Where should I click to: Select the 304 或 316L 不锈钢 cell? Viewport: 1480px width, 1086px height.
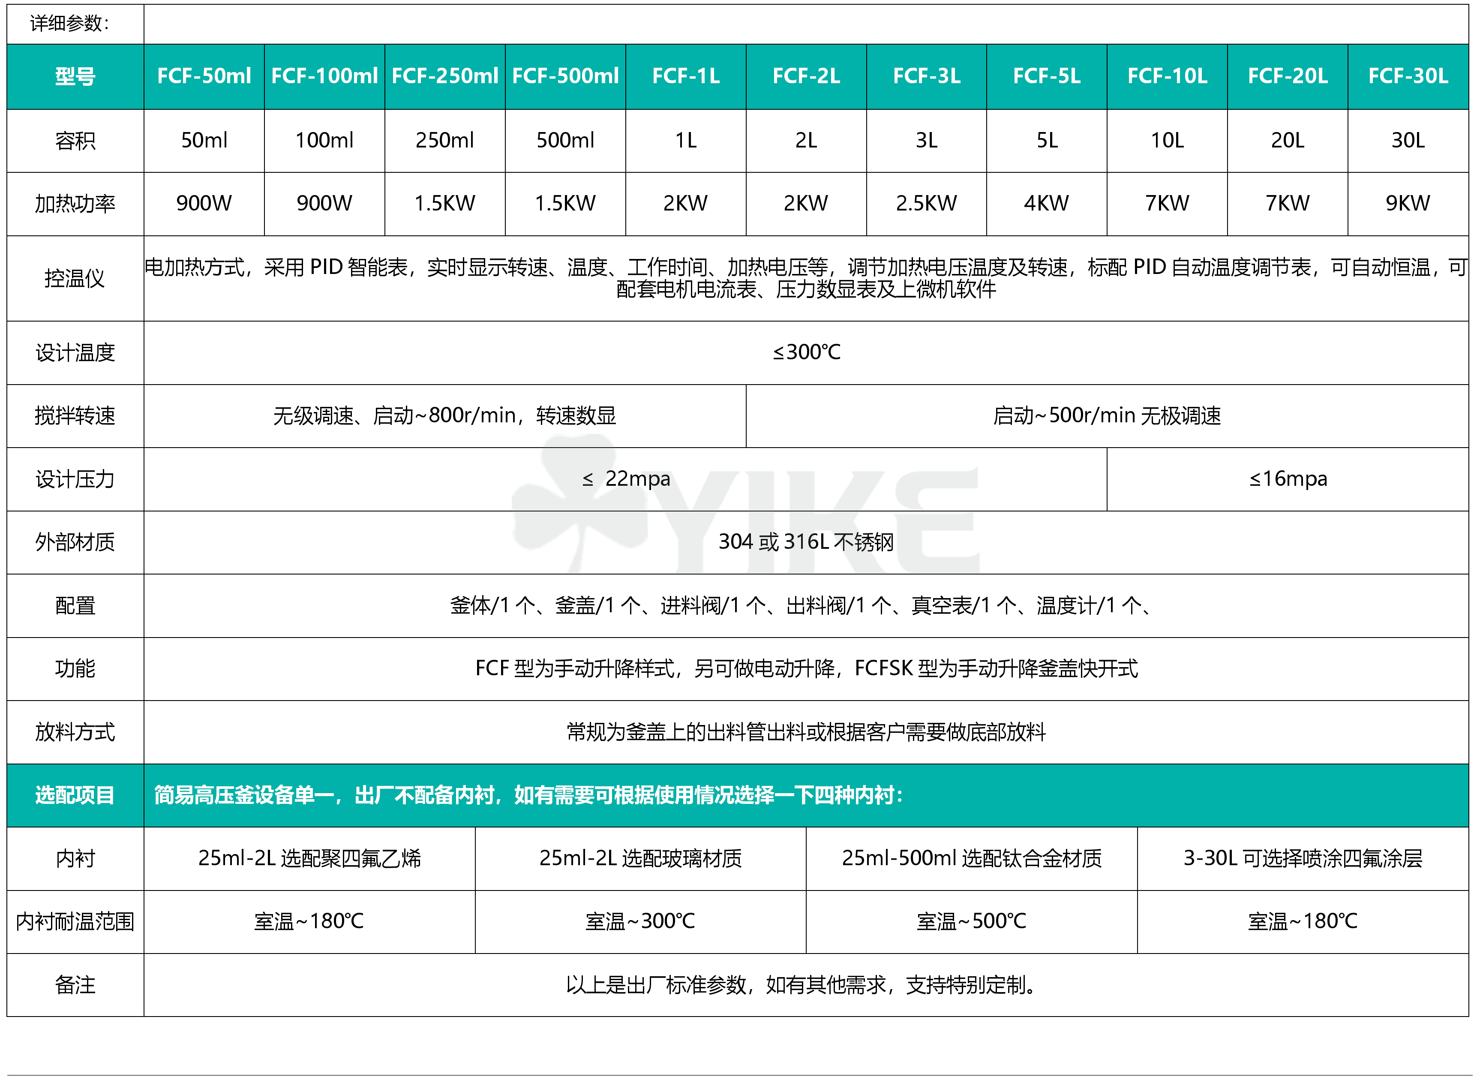click(x=806, y=542)
